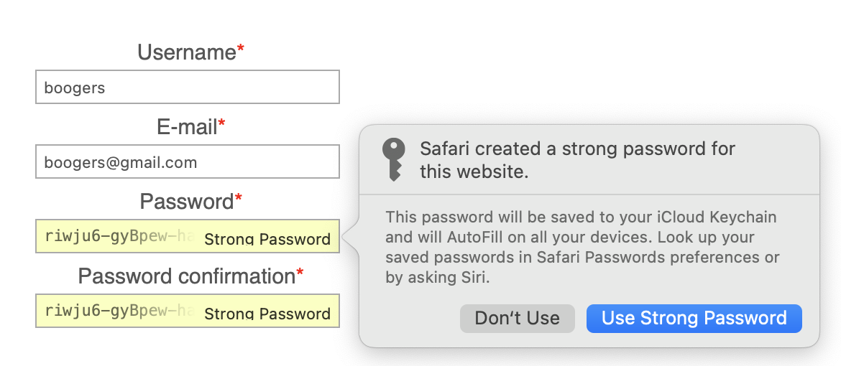Click Strong Password badge in the Password field

(x=267, y=240)
